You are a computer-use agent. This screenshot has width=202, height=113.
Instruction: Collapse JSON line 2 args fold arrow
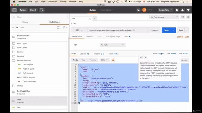tap(77, 67)
